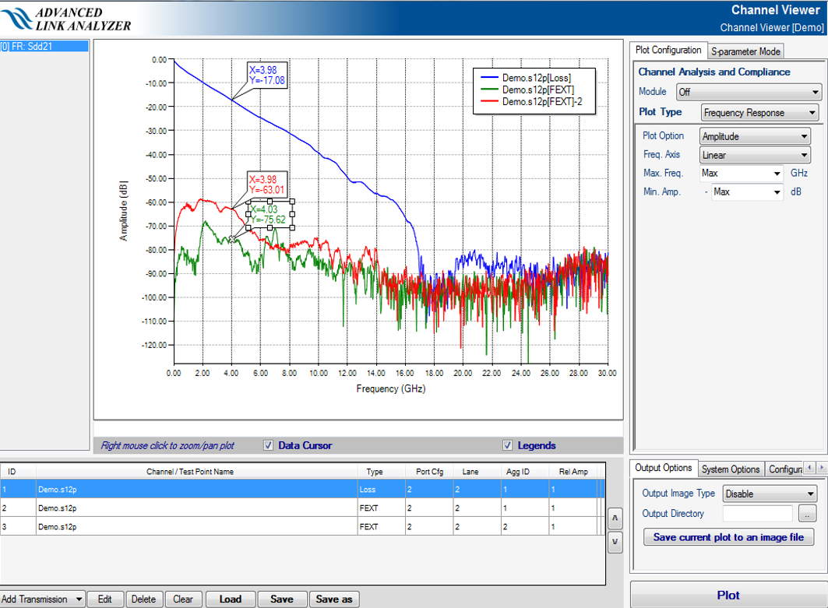Switch to the S-parameter Mode tab
828x608 pixels.
point(745,51)
